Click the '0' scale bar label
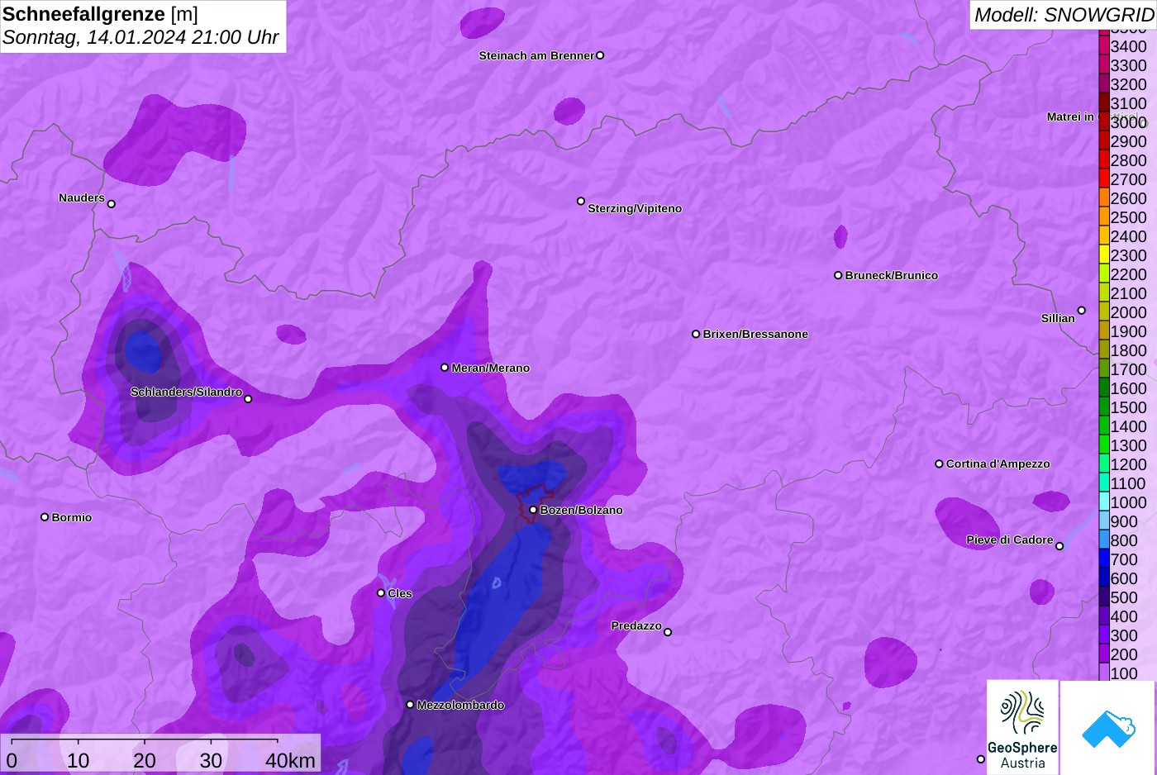 tap(12, 760)
